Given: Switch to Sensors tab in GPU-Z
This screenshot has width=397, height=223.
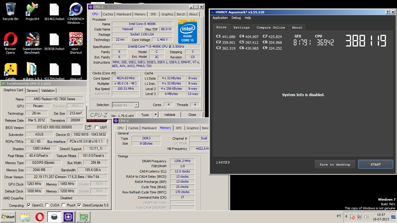Looking at the screenshot, I should tap(32, 91).
